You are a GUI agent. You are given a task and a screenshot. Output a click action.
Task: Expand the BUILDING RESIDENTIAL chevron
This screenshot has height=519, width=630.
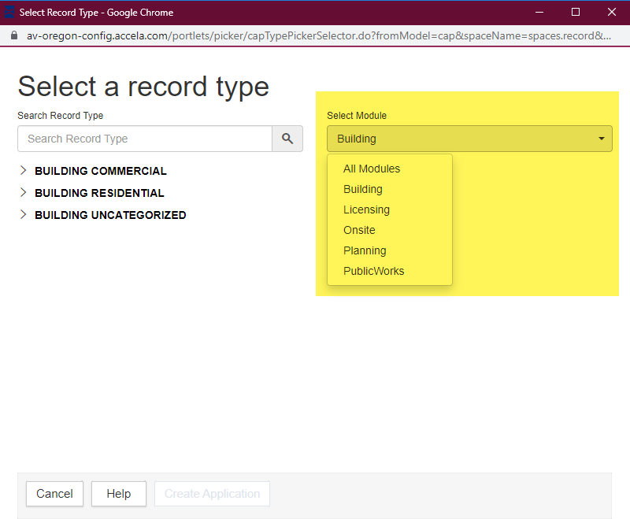coord(24,193)
